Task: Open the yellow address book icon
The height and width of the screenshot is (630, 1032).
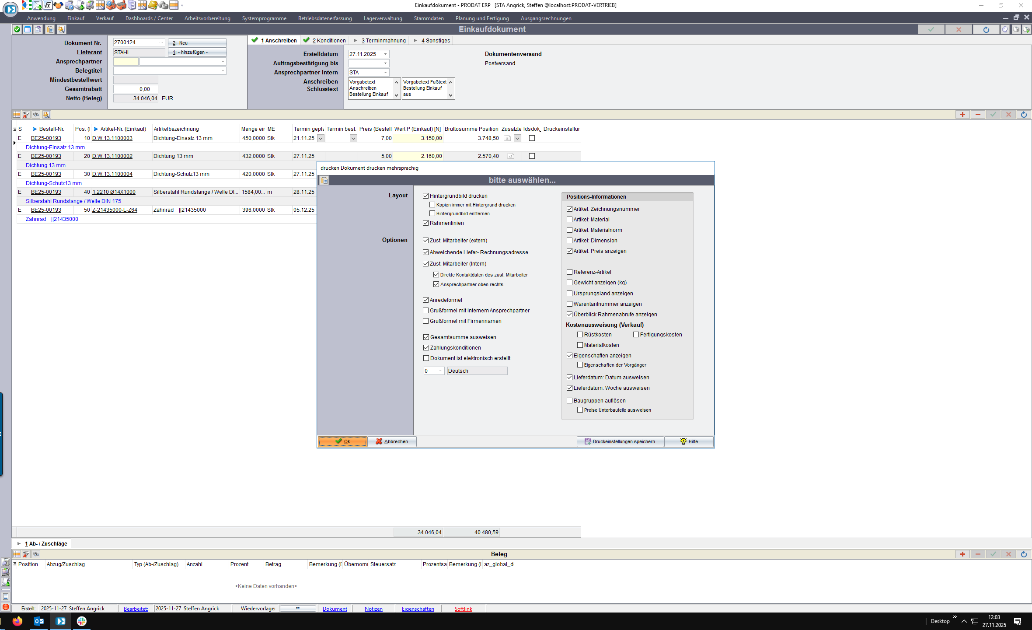Action: click(x=153, y=5)
